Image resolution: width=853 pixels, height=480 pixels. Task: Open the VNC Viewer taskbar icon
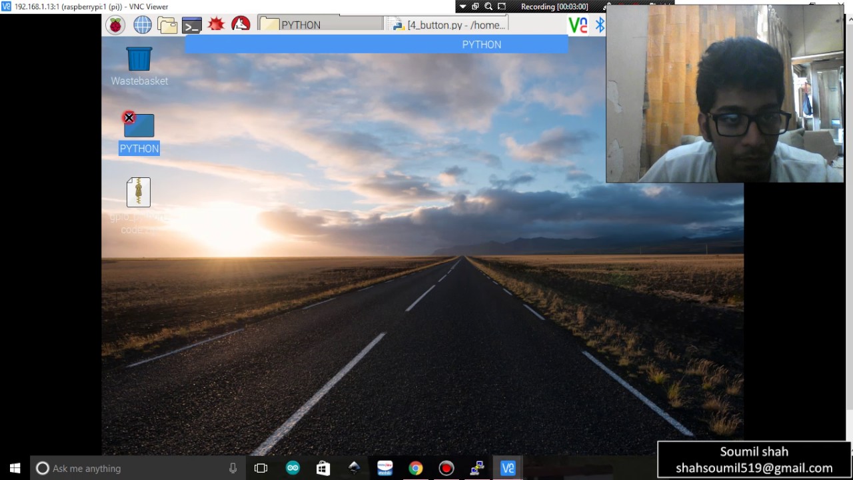pos(508,468)
